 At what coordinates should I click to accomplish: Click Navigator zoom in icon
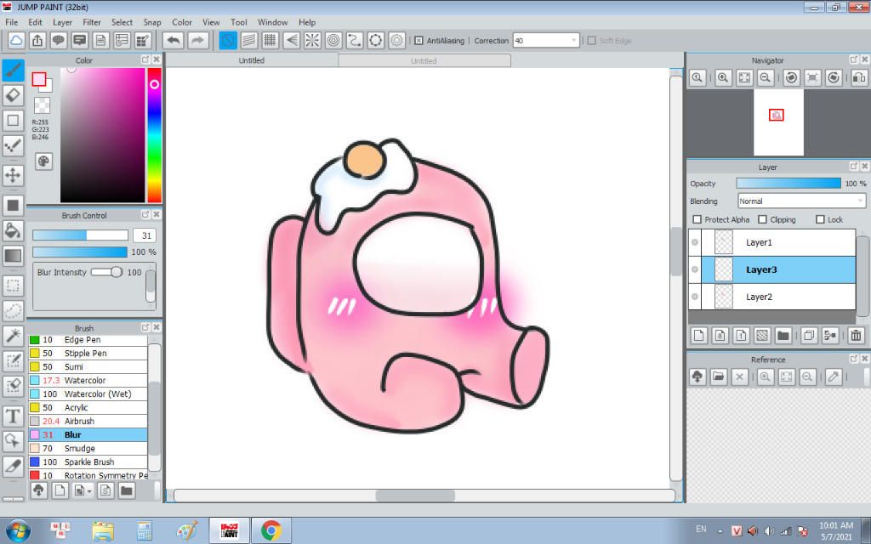click(723, 77)
